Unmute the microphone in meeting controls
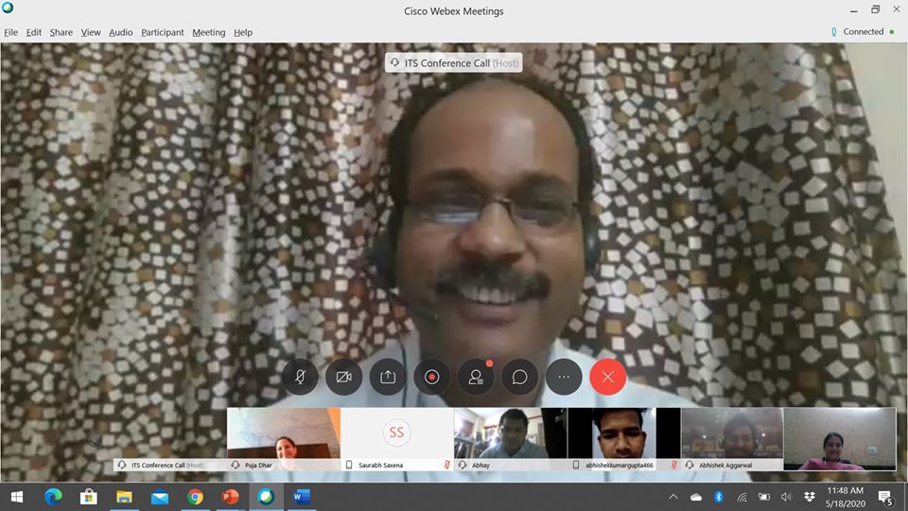This screenshot has height=511, width=908. click(300, 378)
